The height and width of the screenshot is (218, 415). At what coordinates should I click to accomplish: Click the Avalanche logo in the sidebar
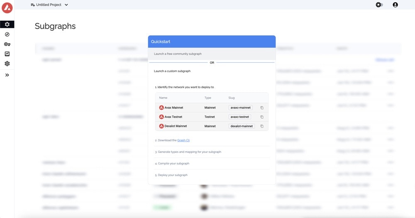pyautogui.click(x=7, y=7)
